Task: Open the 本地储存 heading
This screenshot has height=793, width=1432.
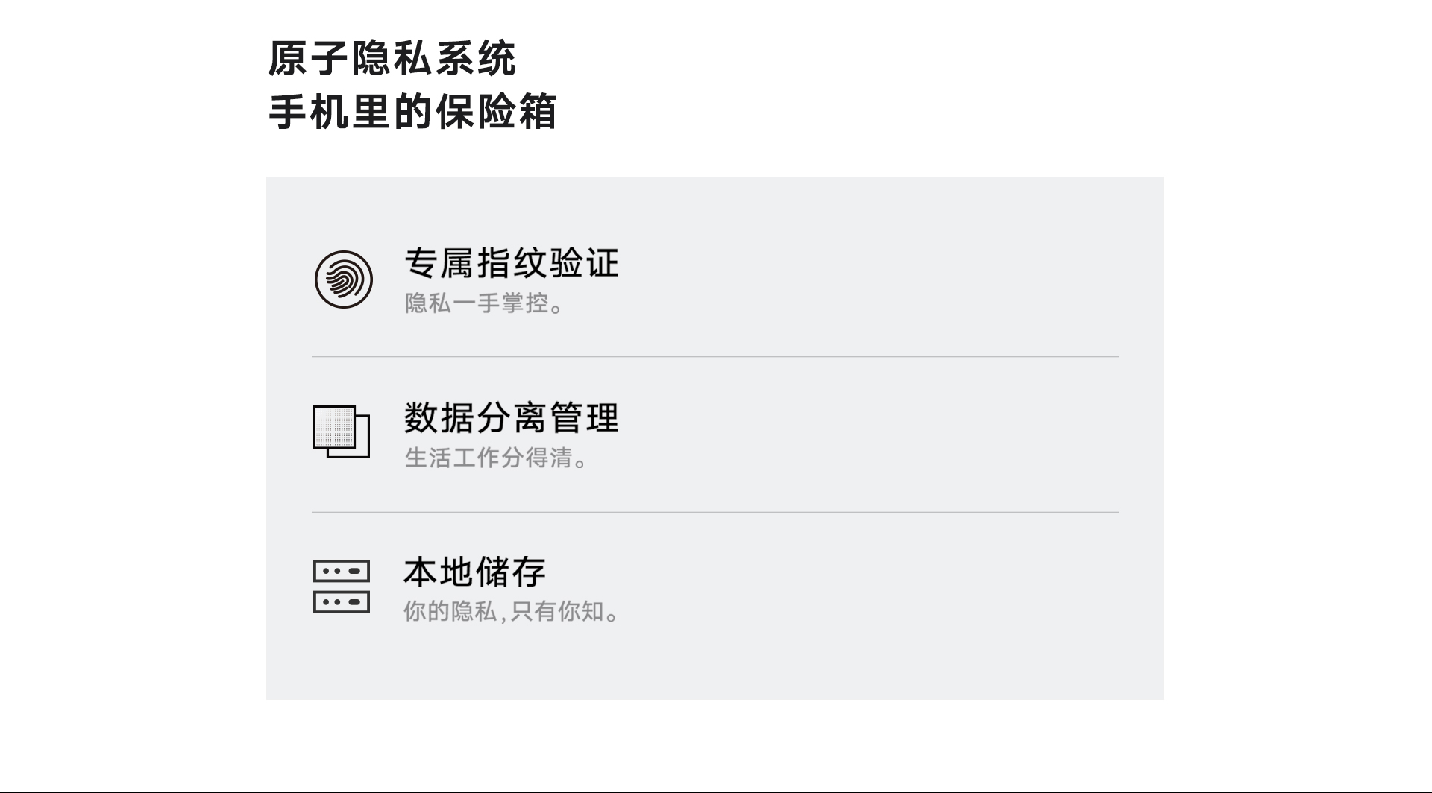Action: 475,572
